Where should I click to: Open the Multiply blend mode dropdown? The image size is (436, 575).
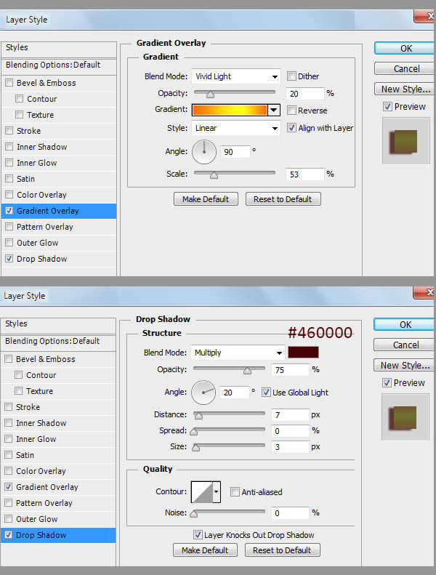pyautogui.click(x=238, y=353)
